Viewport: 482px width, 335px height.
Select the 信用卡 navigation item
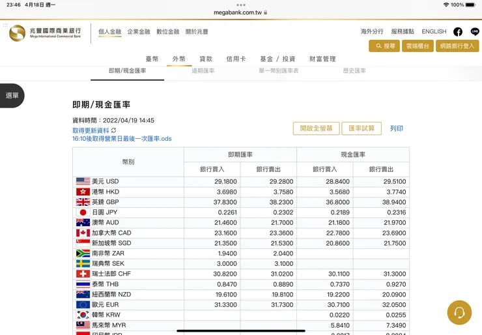pos(236,59)
